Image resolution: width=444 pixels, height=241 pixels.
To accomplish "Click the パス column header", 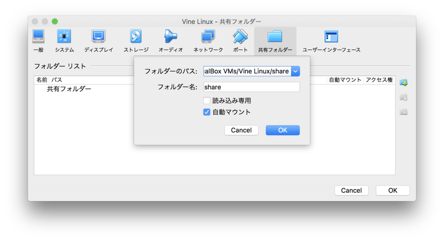I will point(57,80).
